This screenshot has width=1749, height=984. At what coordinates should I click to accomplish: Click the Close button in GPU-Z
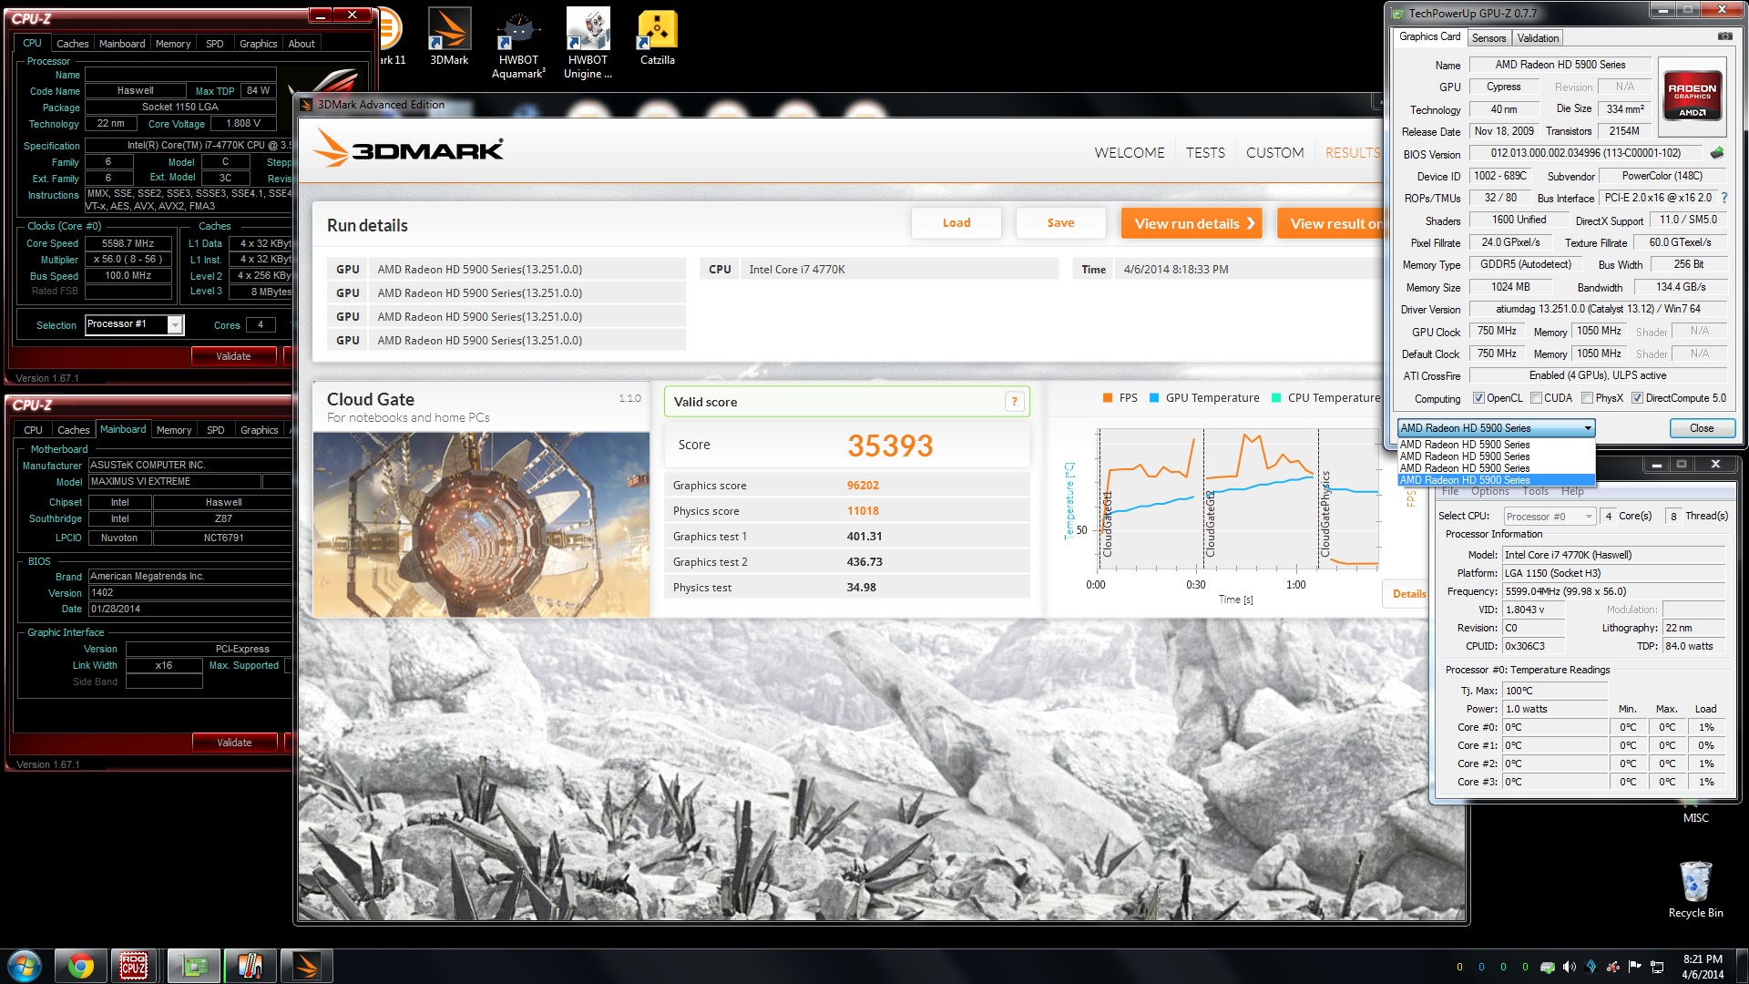click(x=1701, y=428)
